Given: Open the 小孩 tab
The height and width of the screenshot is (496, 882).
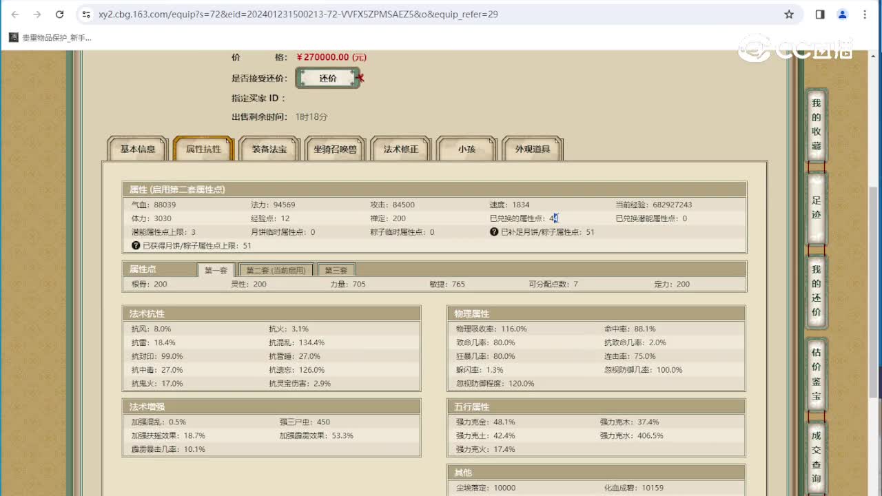Looking at the screenshot, I should pyautogui.click(x=466, y=149).
